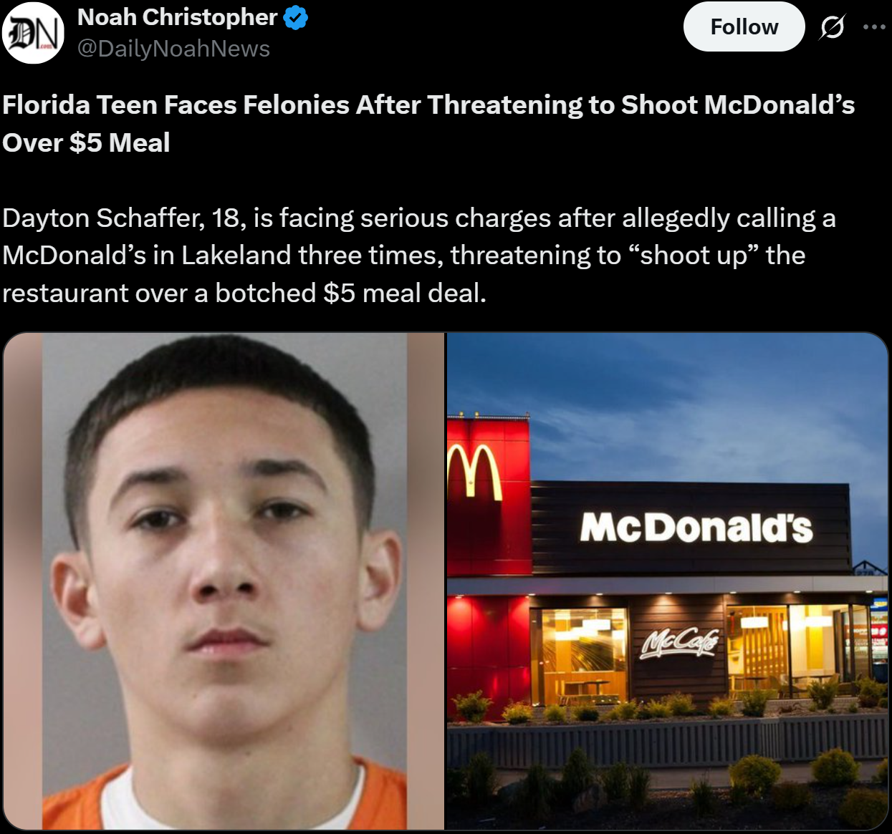Click the Follow button
892x834 pixels.
(x=744, y=26)
